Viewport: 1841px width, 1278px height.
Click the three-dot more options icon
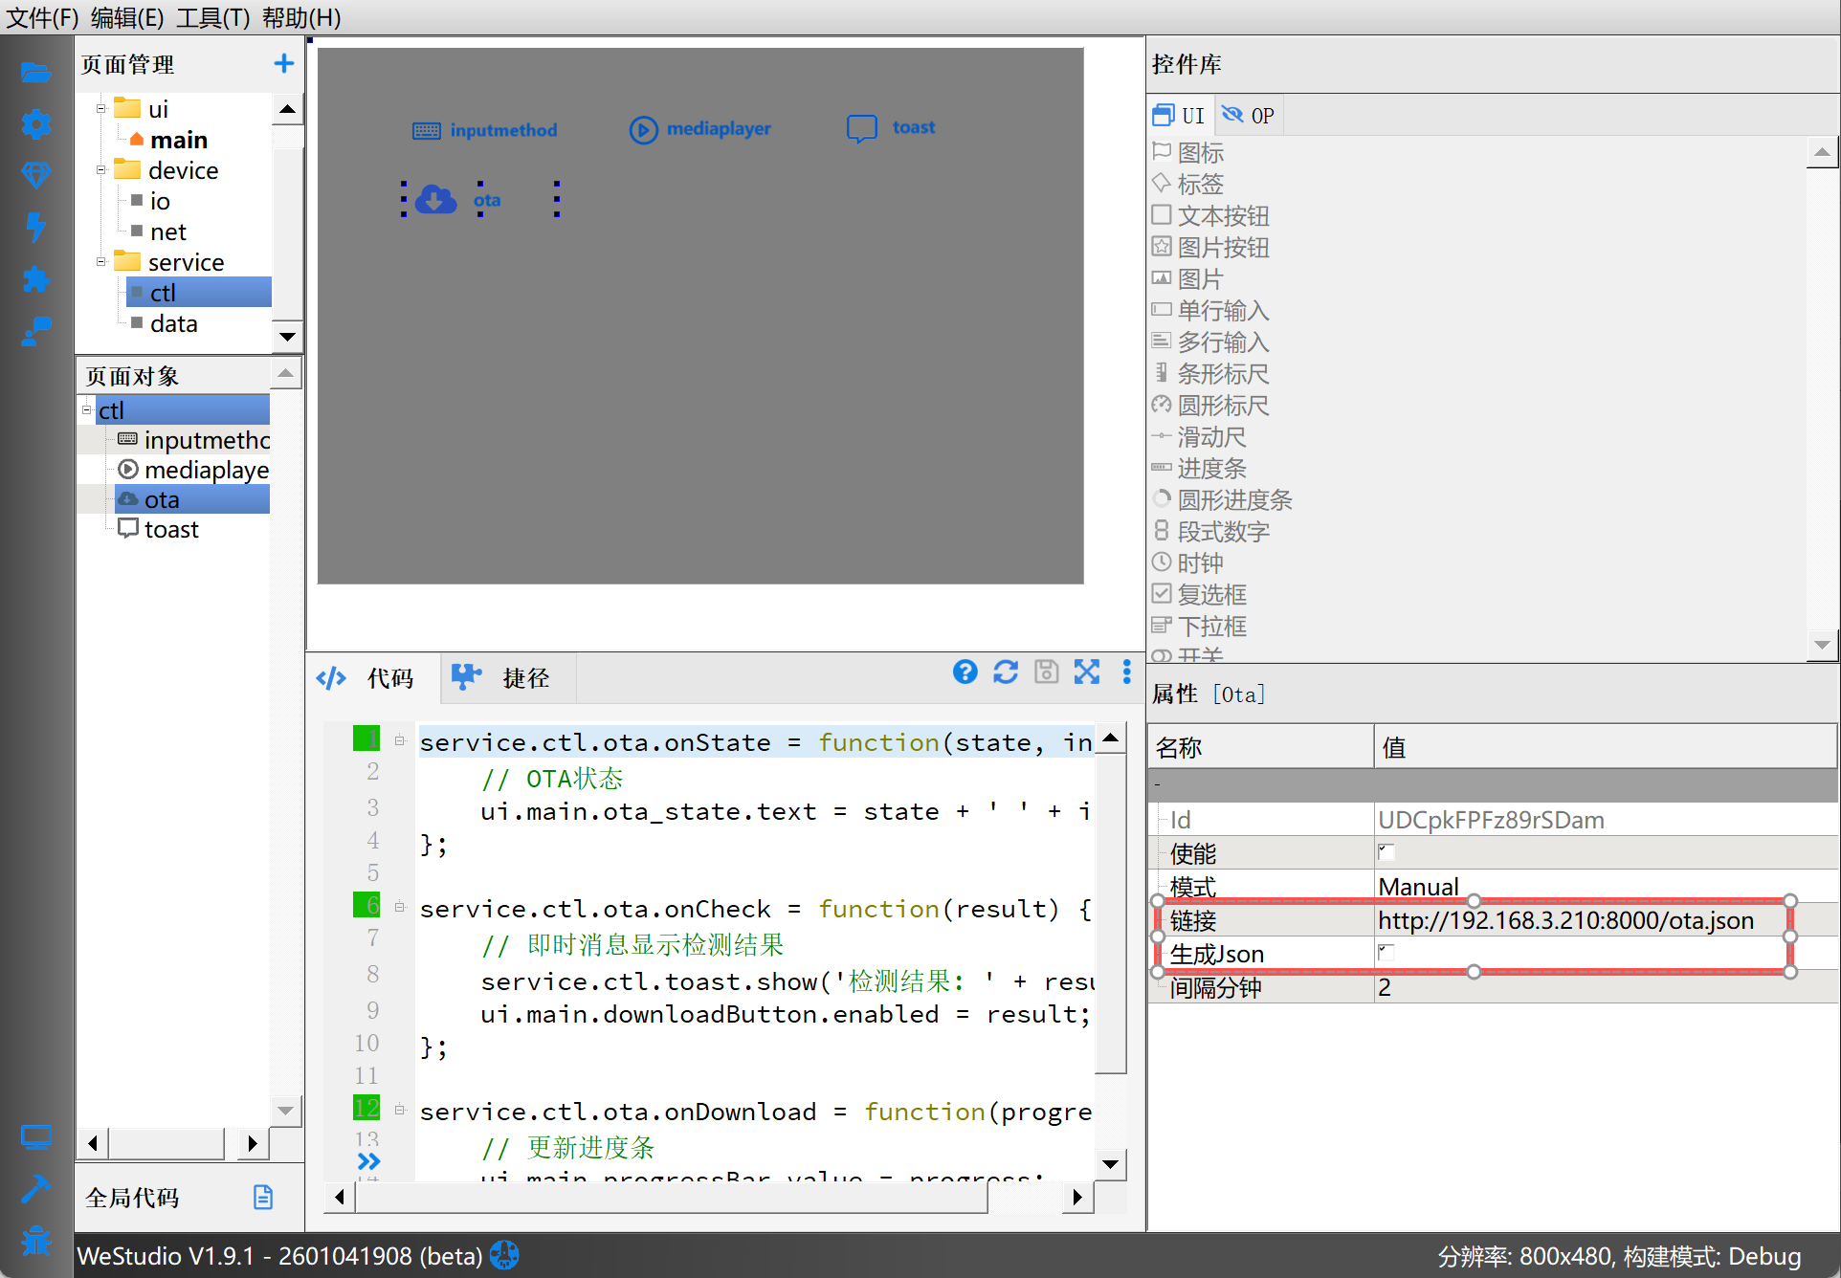[x=1126, y=672]
